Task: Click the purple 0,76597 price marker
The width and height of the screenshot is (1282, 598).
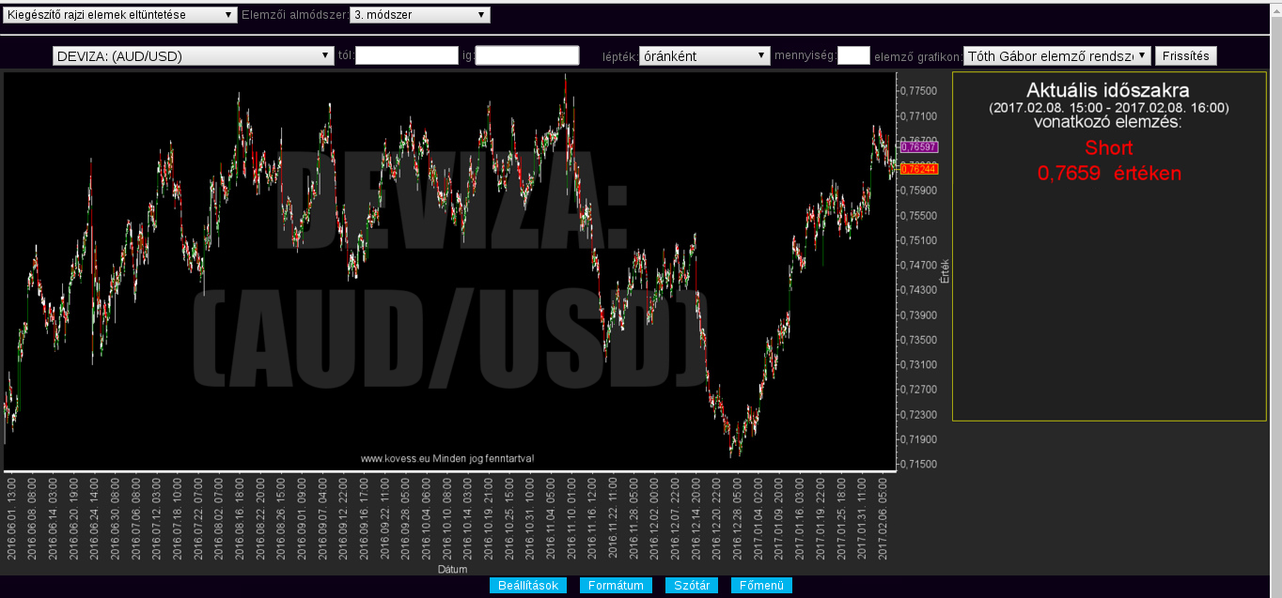Action: (918, 147)
